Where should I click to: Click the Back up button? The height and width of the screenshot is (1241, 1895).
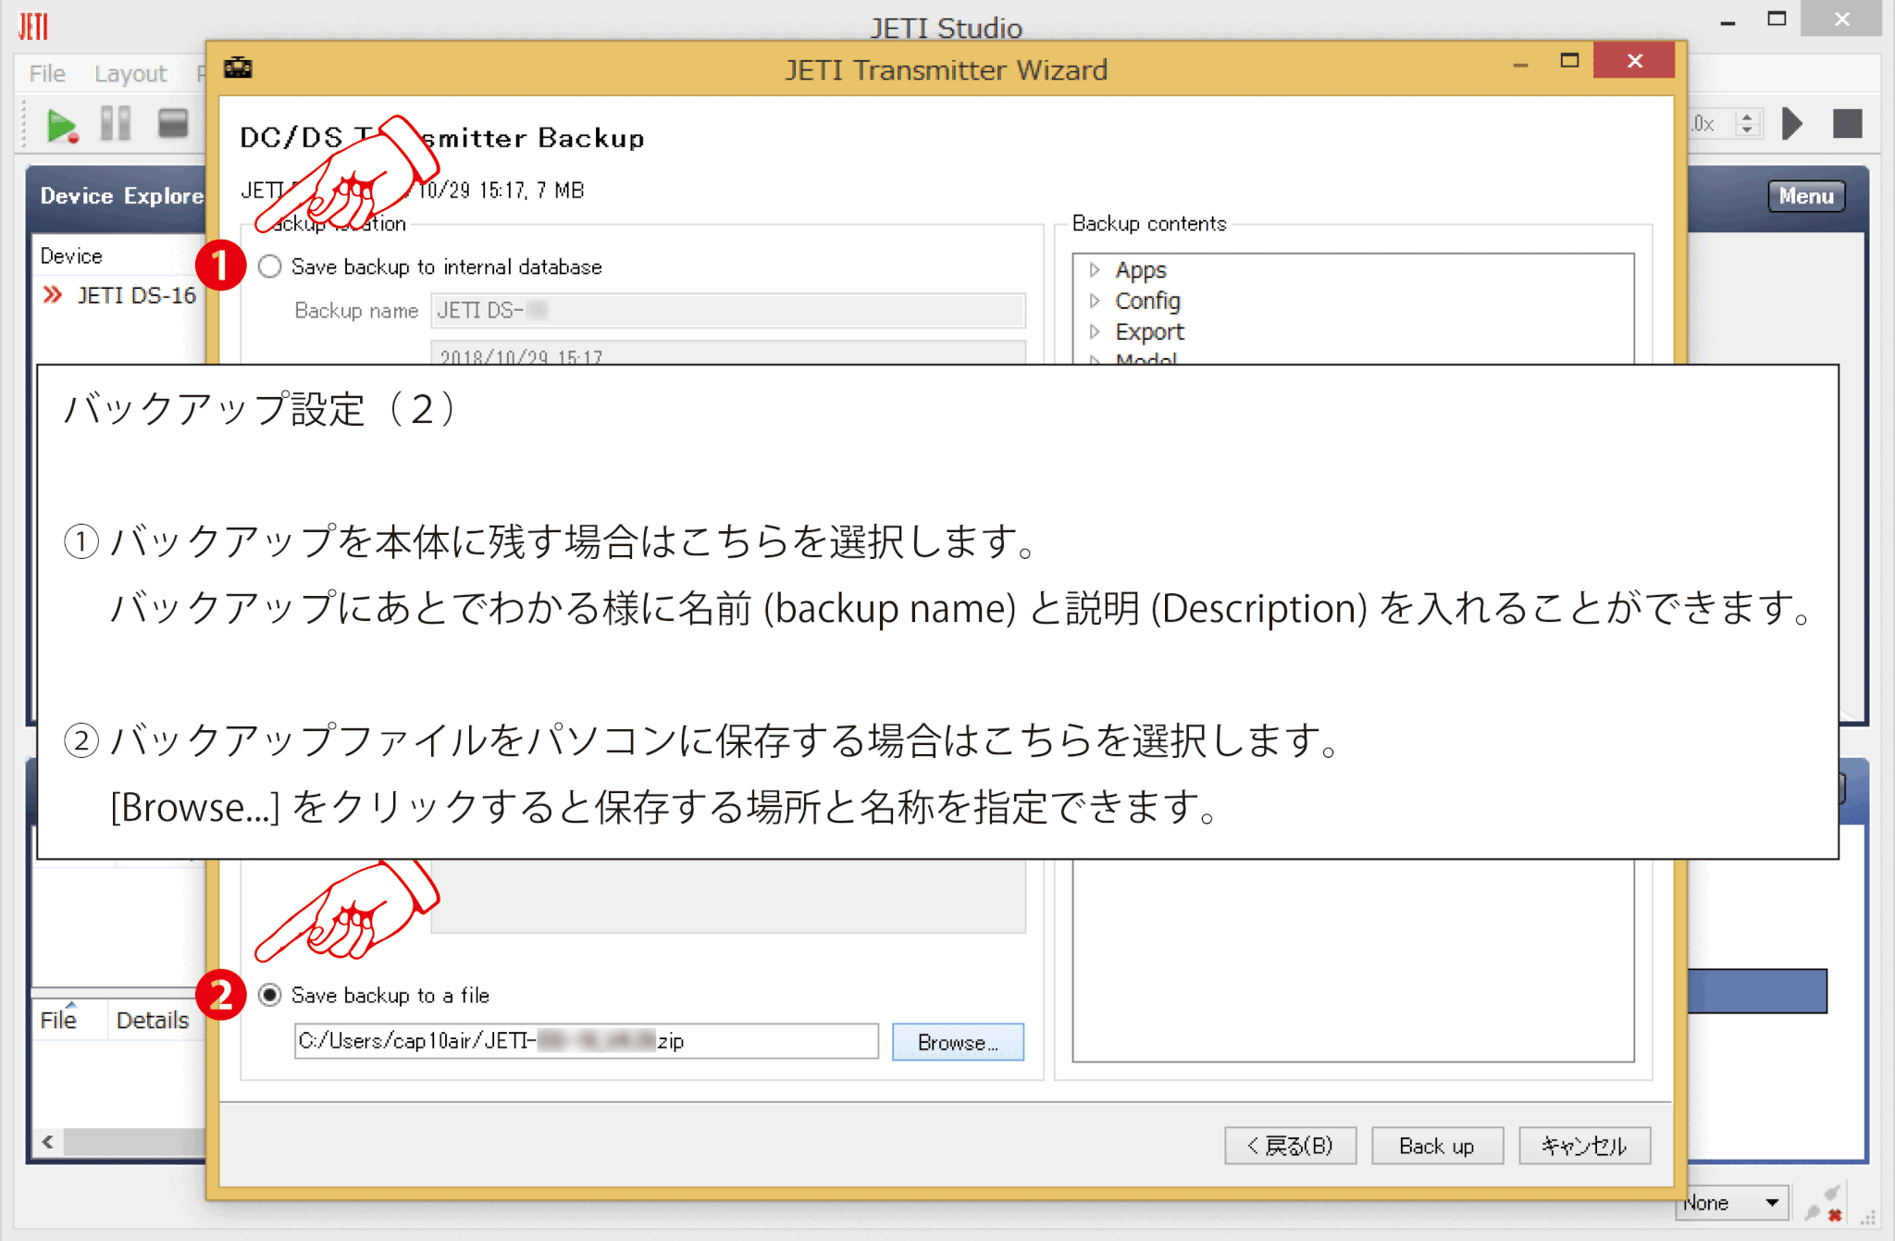1436,1146
